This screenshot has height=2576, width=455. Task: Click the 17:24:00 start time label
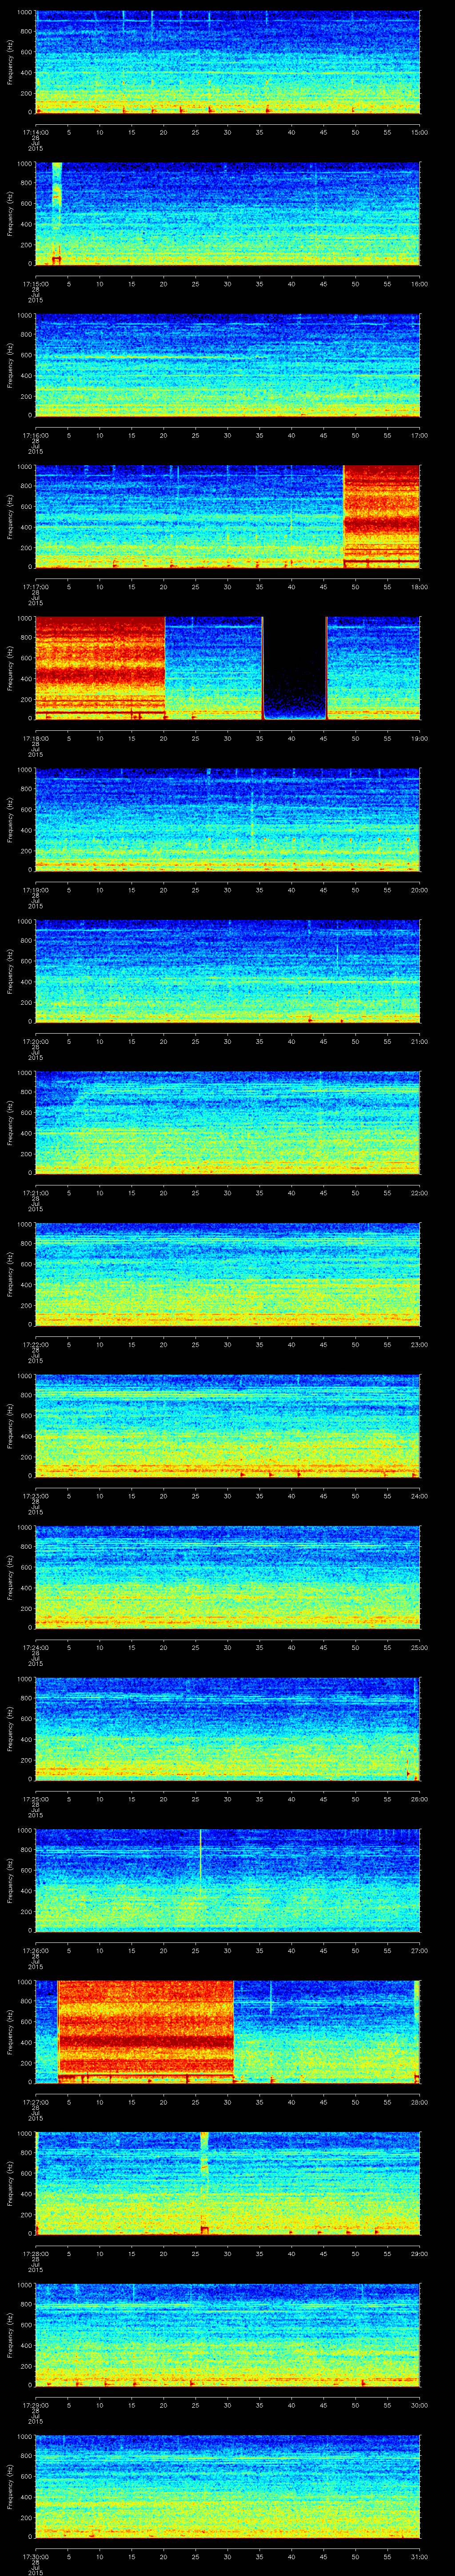[35, 1648]
